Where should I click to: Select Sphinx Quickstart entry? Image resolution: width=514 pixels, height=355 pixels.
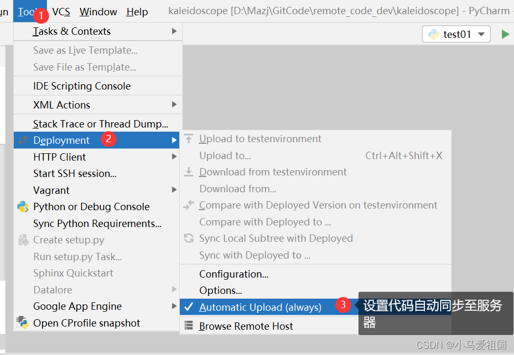(96, 273)
